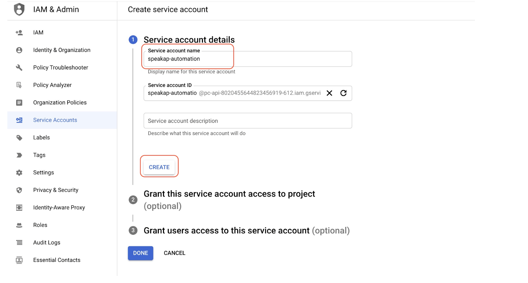Click the Service account details heading

189,40
